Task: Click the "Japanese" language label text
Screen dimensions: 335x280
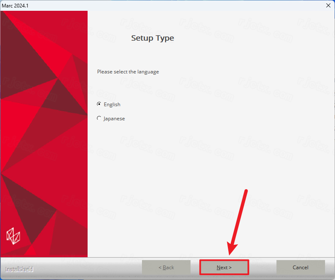Action: point(114,119)
